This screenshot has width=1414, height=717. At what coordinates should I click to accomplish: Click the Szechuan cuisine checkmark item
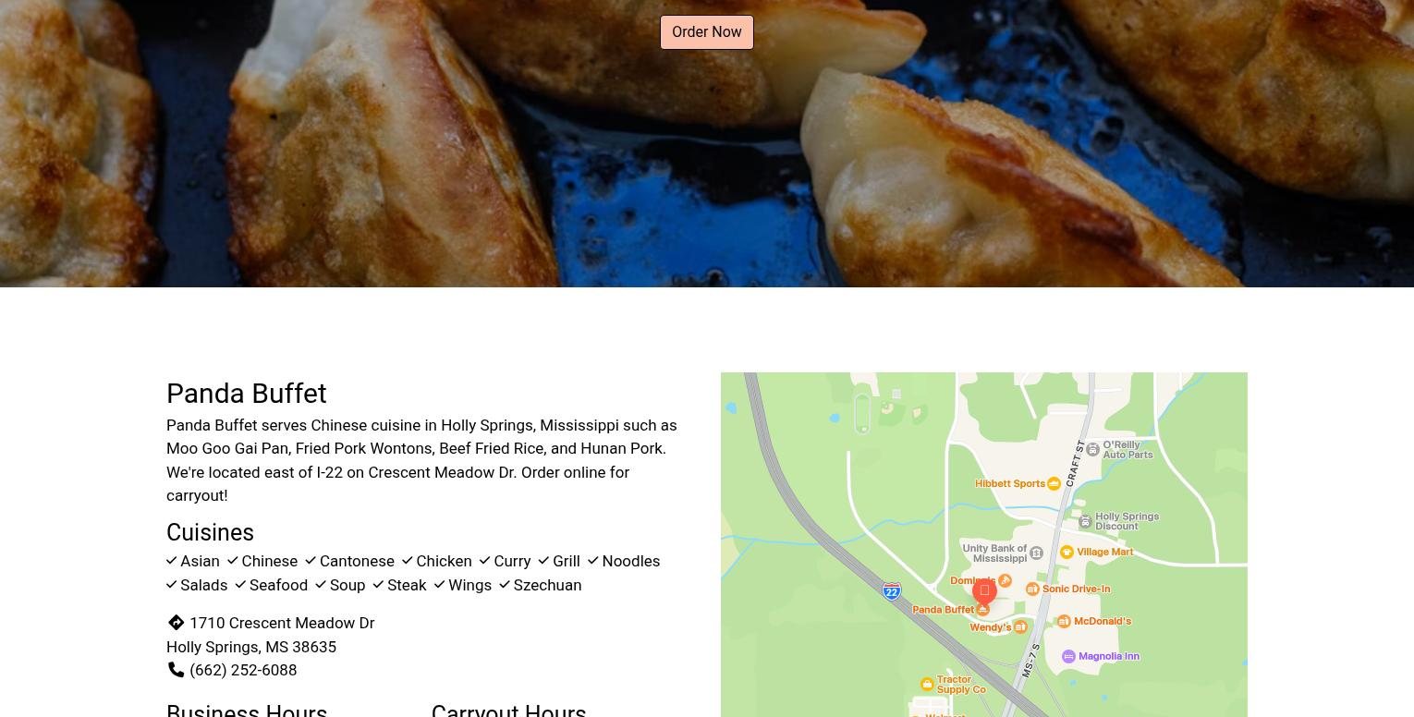click(540, 585)
